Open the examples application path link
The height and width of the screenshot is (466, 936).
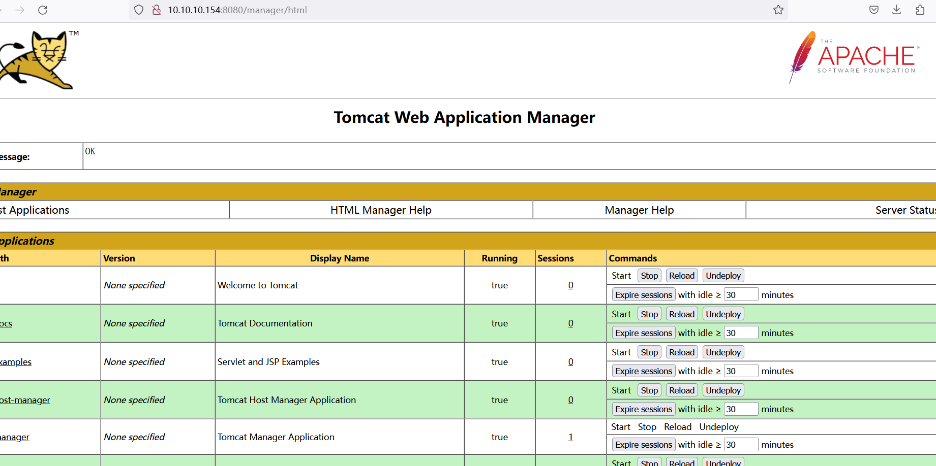(16, 362)
